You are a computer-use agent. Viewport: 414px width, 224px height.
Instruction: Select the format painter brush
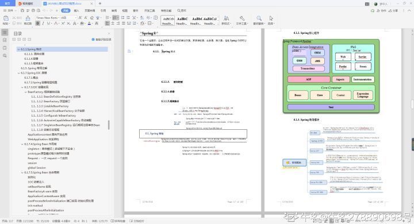click(x=28, y=18)
